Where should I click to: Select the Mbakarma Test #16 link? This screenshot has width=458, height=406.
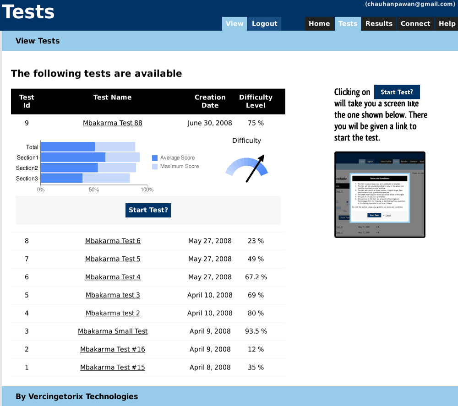coord(113,350)
